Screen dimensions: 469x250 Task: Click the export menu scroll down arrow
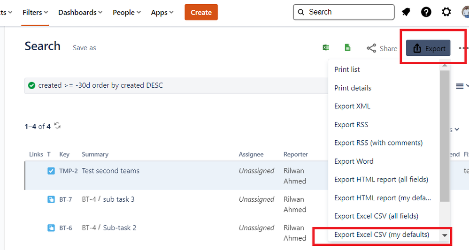445,235
